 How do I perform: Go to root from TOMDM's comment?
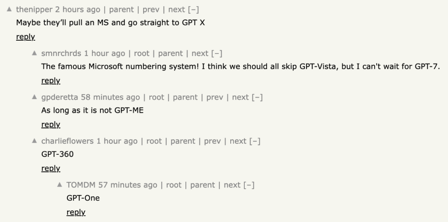click(174, 185)
